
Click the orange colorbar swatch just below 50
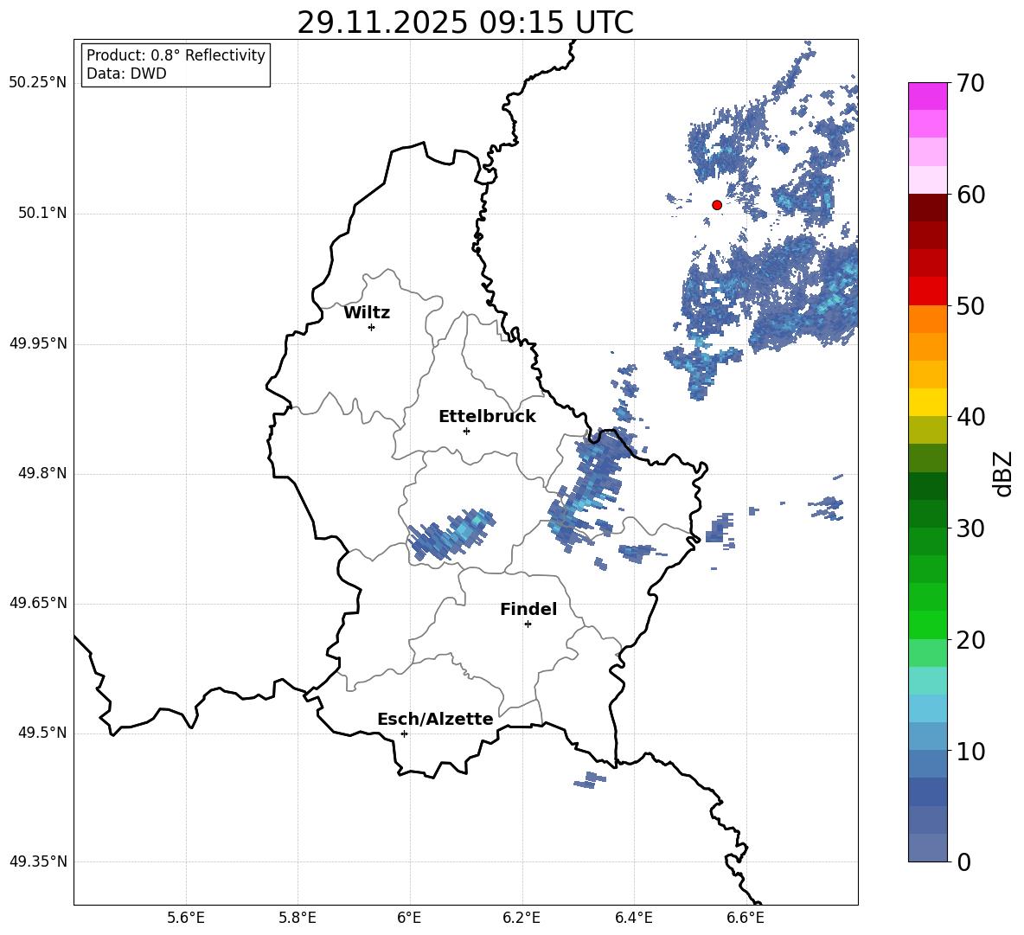pos(927,318)
